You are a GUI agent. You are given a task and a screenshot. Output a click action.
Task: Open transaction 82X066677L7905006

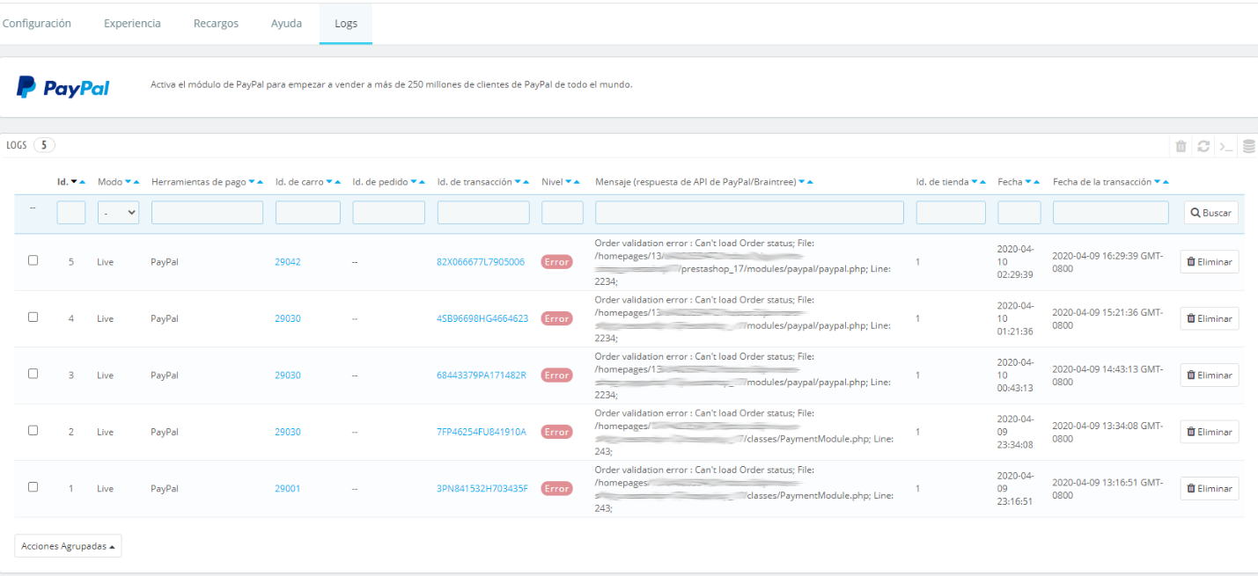point(481,262)
